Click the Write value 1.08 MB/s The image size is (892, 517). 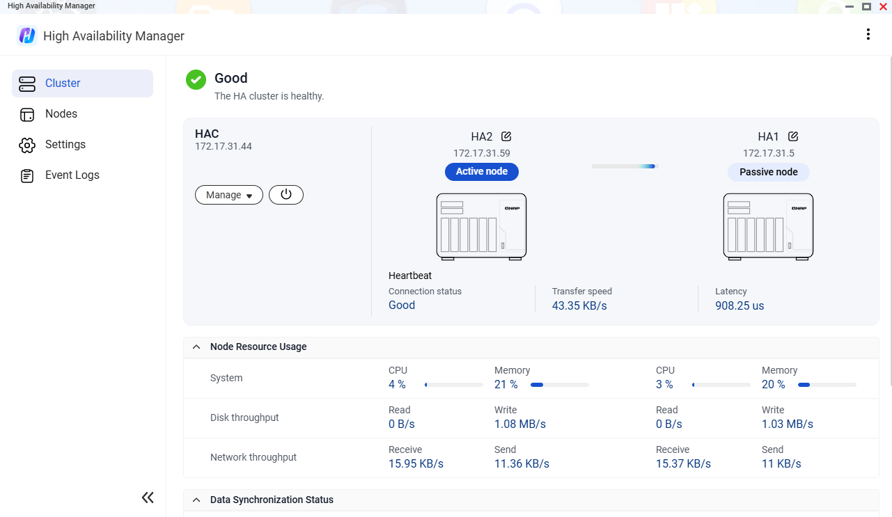pyautogui.click(x=520, y=424)
